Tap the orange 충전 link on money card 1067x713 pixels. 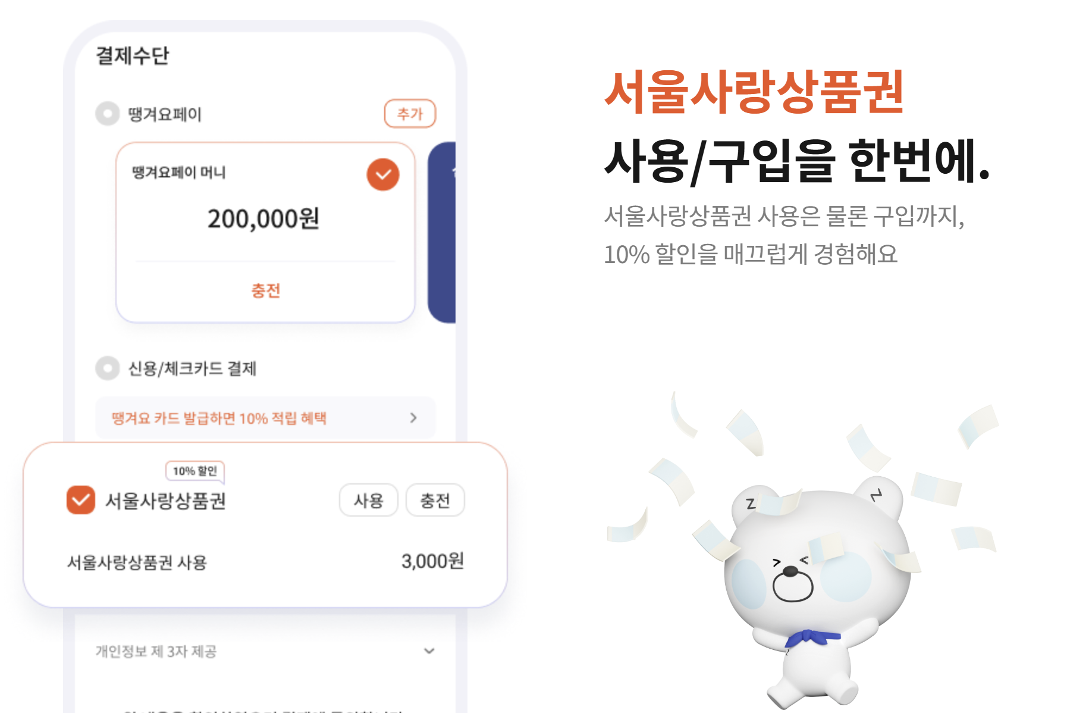click(265, 290)
